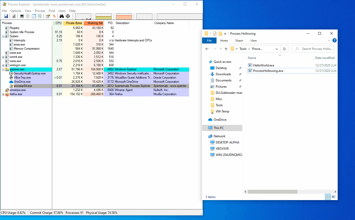
Task: Click the Commit Charge: 57.88% status entry
Action: [x=47, y=213]
